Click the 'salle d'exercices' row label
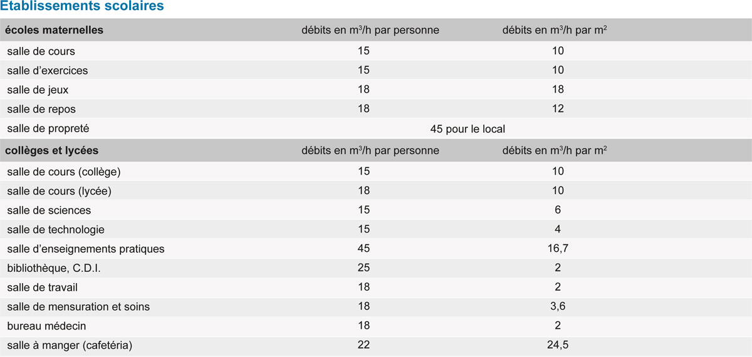The width and height of the screenshot is (752, 357). coord(48,70)
